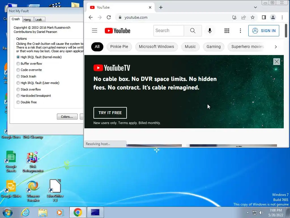Image resolution: width=290 pixels, height=218 pixels.
Task: Toggle Chrome side panel icon
Action: 264,17
